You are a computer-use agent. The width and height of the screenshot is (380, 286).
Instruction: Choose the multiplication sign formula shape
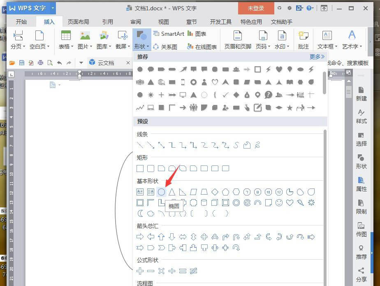pos(161,271)
